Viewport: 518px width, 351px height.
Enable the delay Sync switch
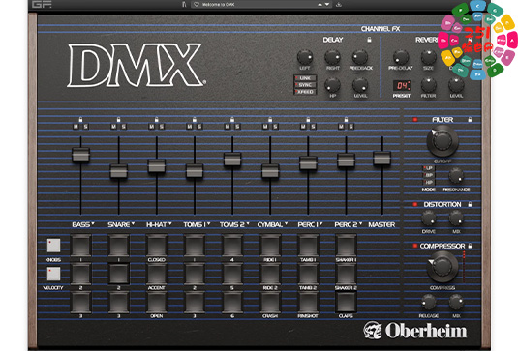(305, 85)
